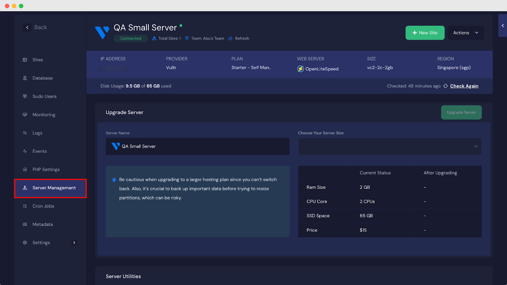Click the Events icon in the sidebar
This screenshot has height=285, width=507.
25,151
